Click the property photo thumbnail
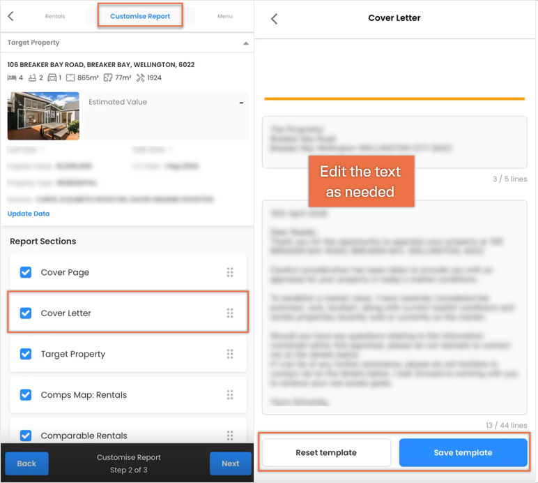538x483 pixels. [43, 116]
